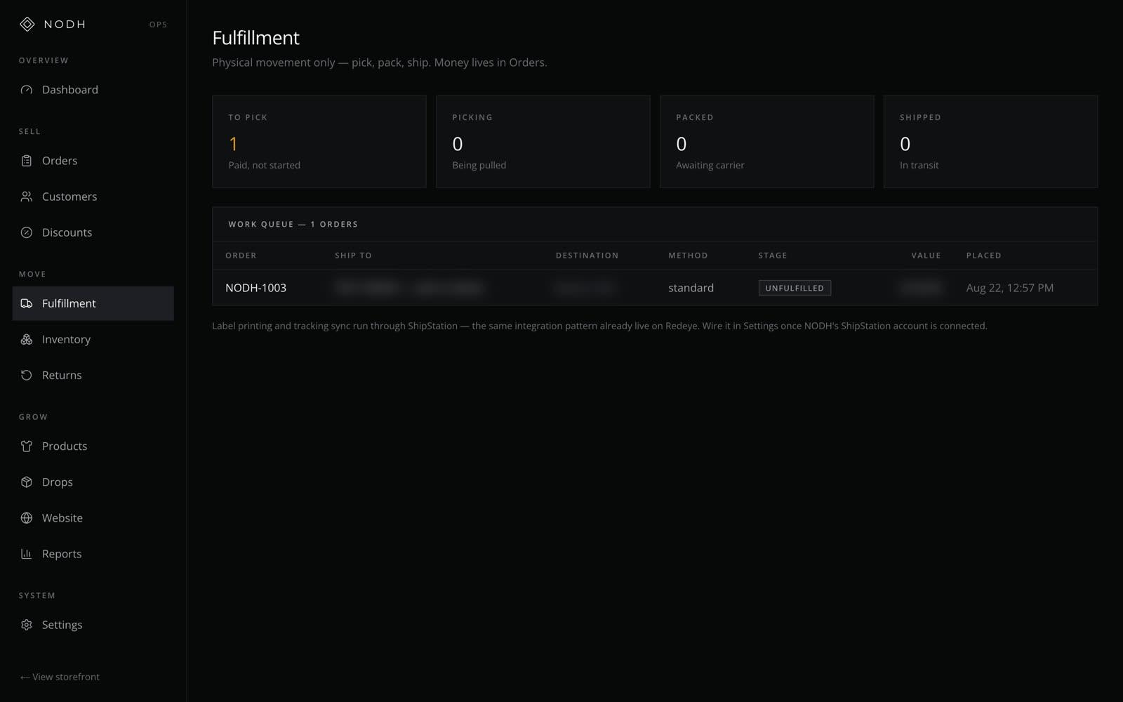Click the ORDER column header
Image resolution: width=1123 pixels, height=702 pixels.
[241, 256]
